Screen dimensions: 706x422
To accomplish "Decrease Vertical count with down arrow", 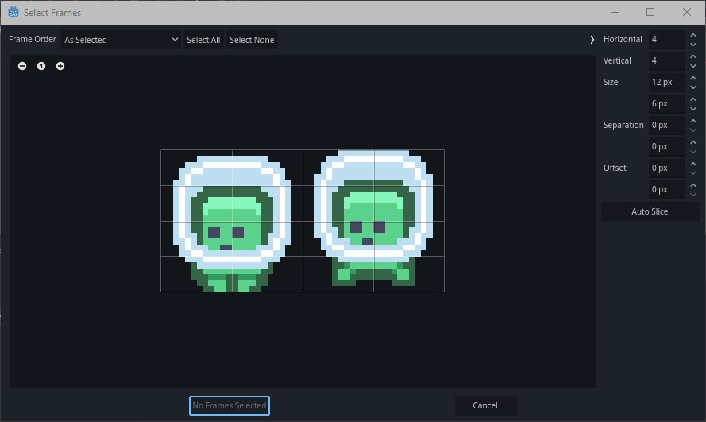I will 692,66.
